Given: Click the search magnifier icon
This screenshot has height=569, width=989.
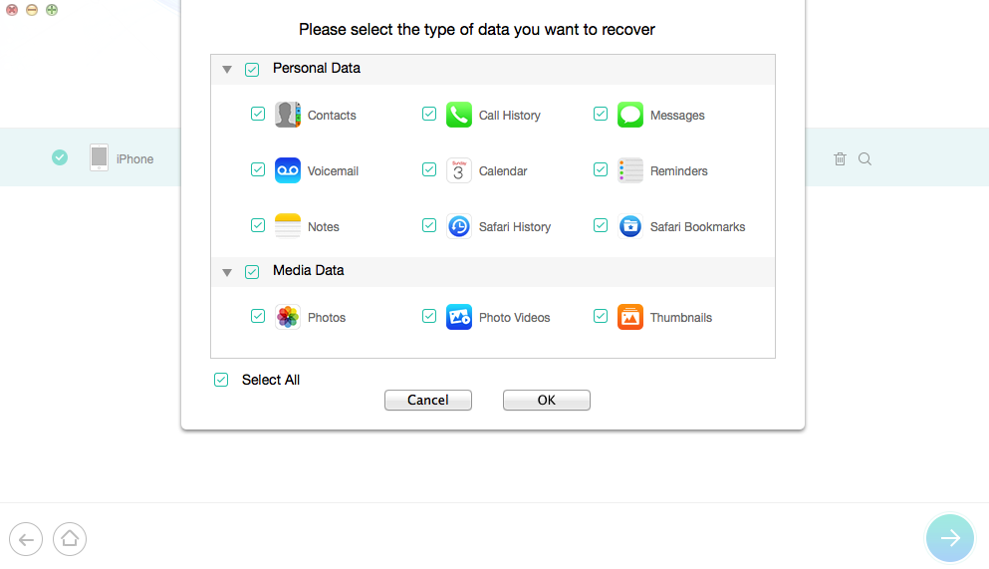Looking at the screenshot, I should [x=865, y=158].
